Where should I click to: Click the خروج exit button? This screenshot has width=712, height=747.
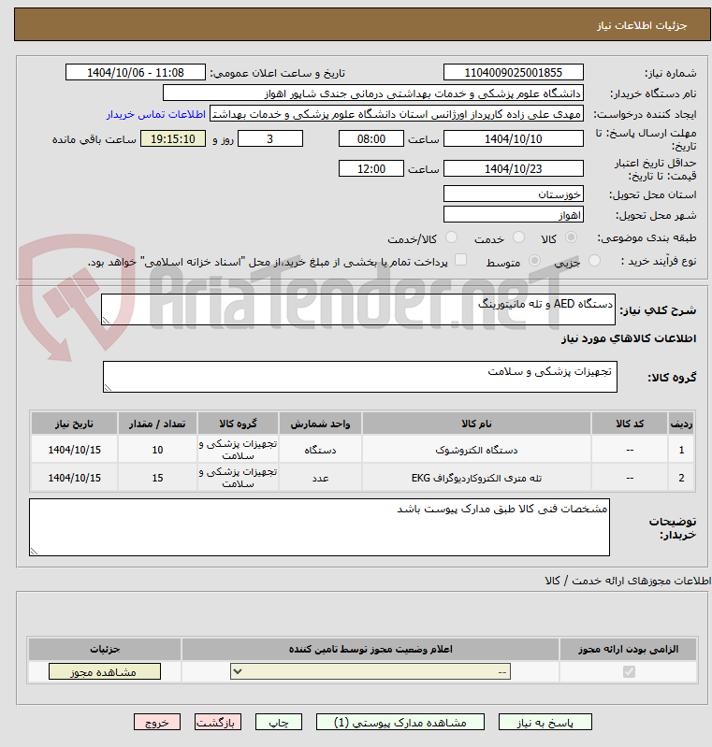(157, 723)
